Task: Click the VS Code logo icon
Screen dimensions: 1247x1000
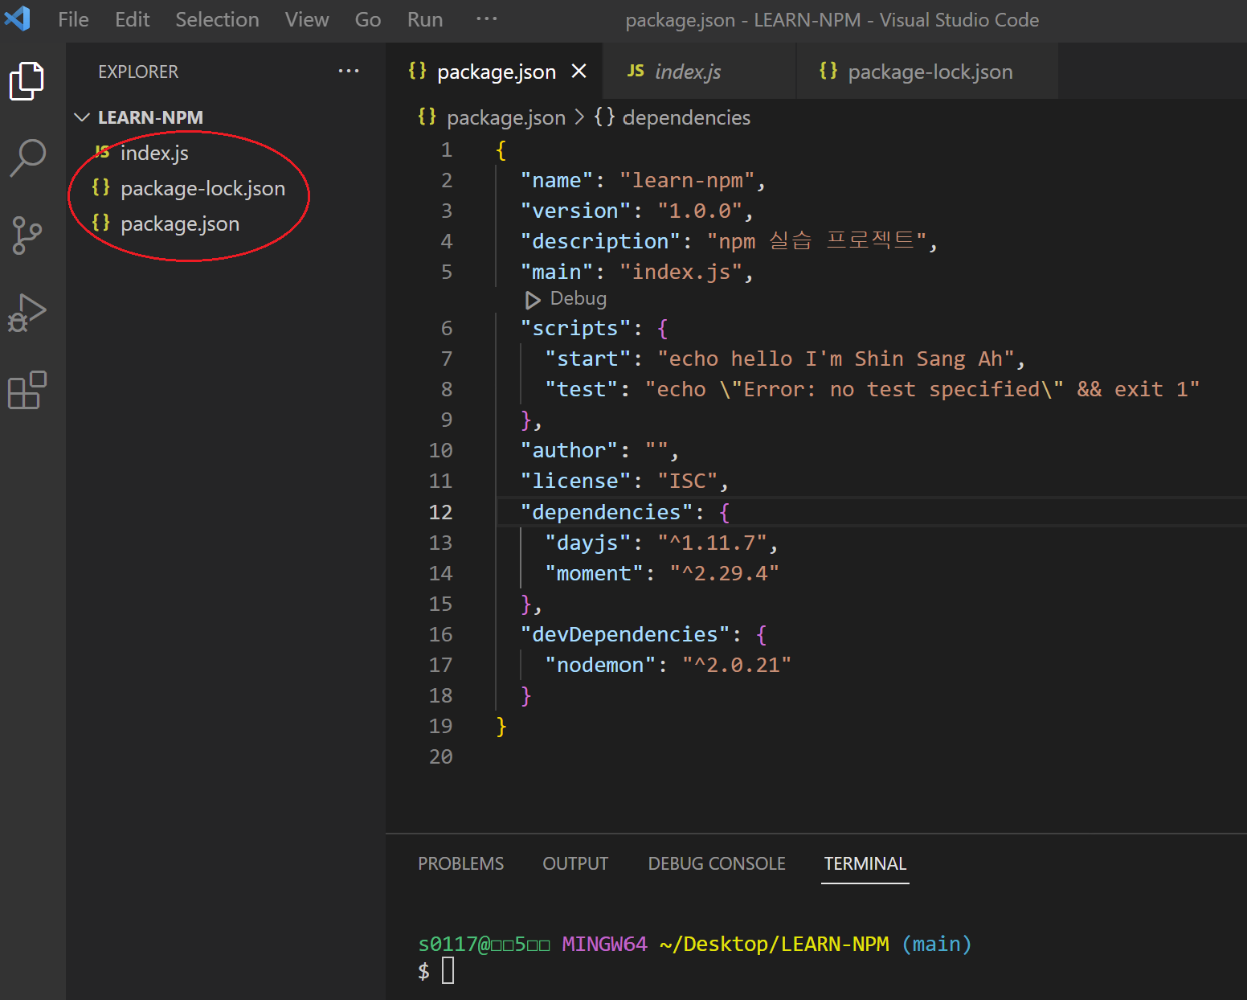Action: (x=18, y=18)
